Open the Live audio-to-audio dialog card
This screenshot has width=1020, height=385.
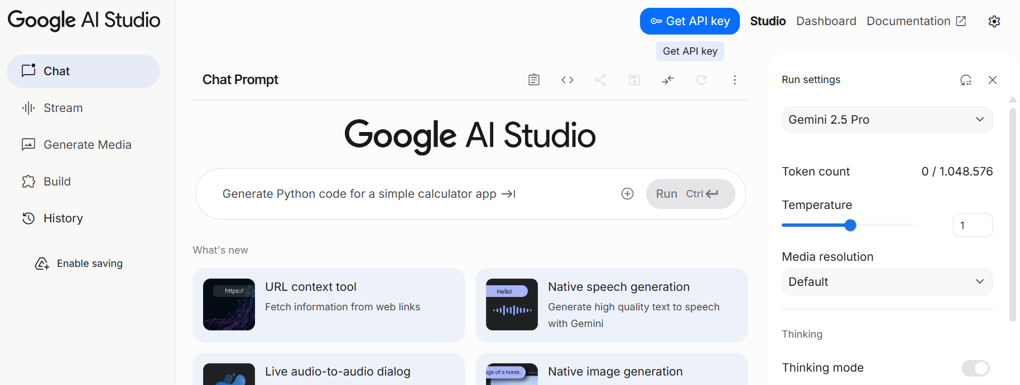click(x=329, y=369)
